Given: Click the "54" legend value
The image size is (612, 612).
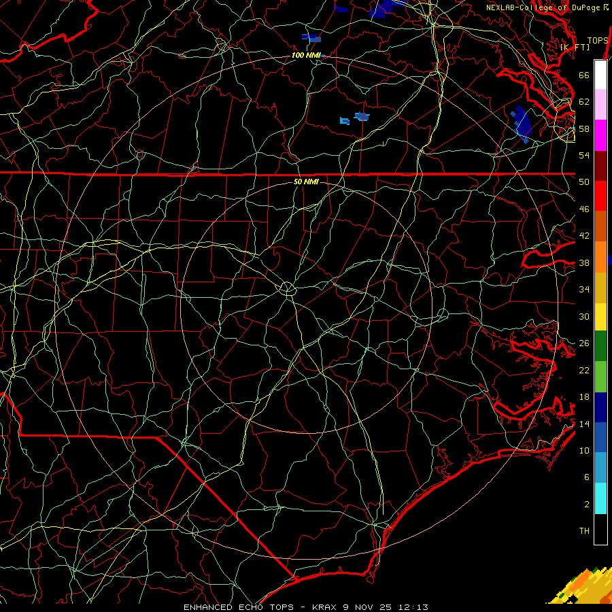Looking at the screenshot, I should [584, 155].
